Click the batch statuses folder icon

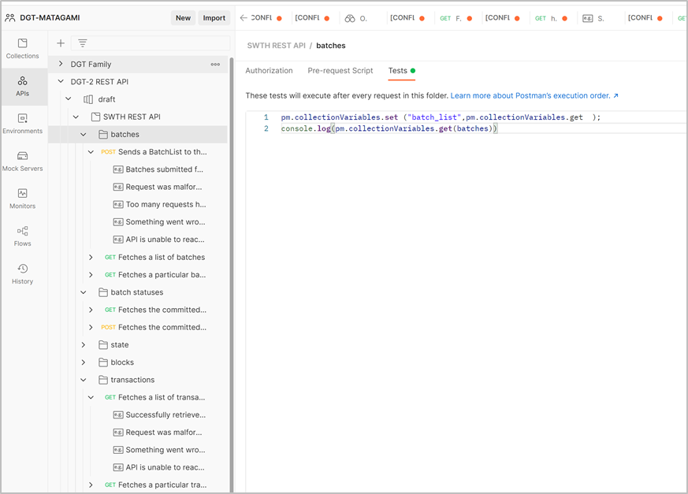[x=103, y=292]
